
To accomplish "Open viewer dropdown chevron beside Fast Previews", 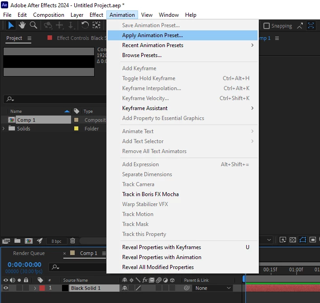I will tap(269, 240).
